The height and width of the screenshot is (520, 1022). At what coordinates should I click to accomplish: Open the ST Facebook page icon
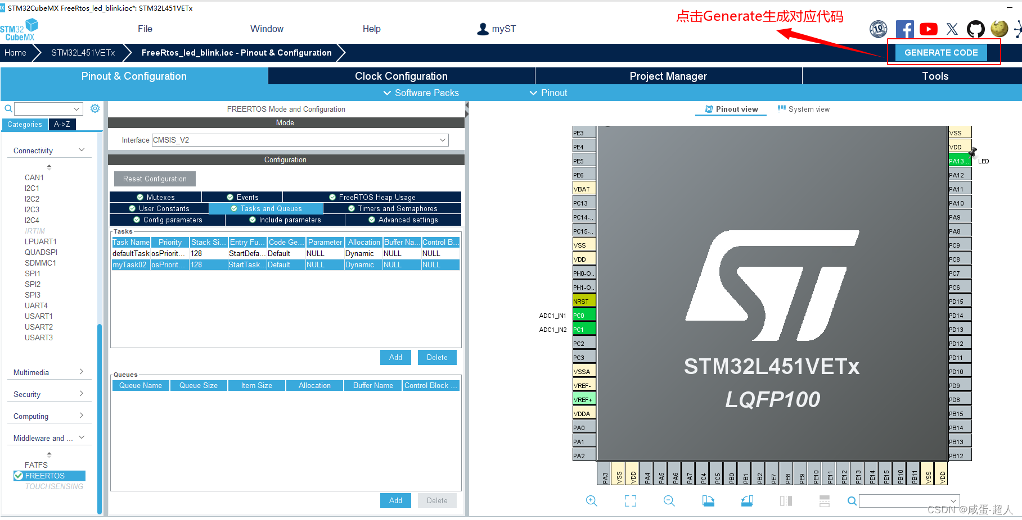pyautogui.click(x=904, y=29)
